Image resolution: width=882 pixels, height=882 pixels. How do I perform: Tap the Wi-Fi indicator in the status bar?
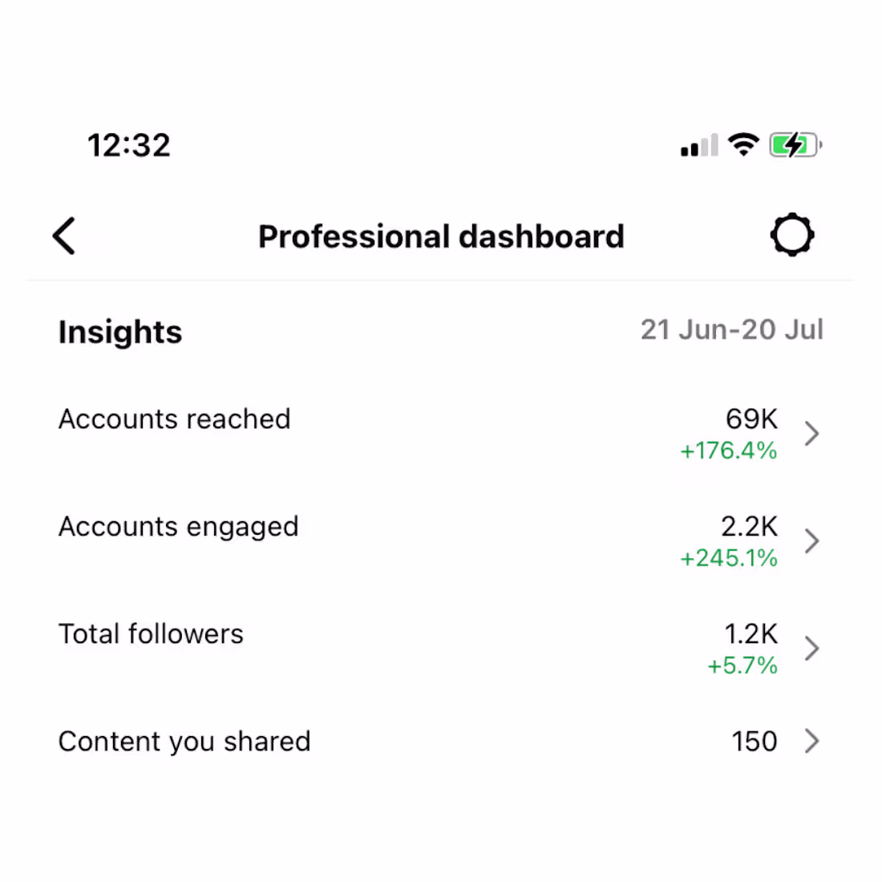[x=743, y=144]
